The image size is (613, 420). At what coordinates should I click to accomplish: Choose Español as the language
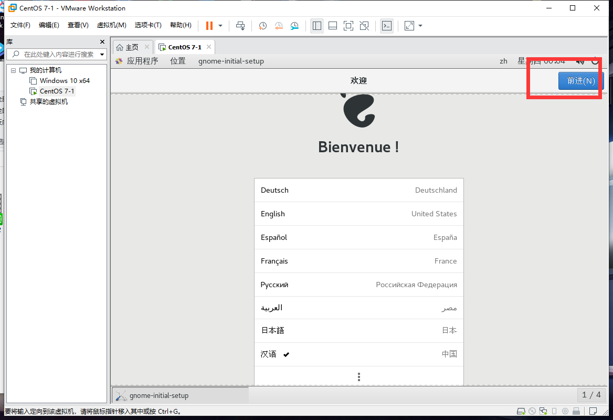point(359,237)
